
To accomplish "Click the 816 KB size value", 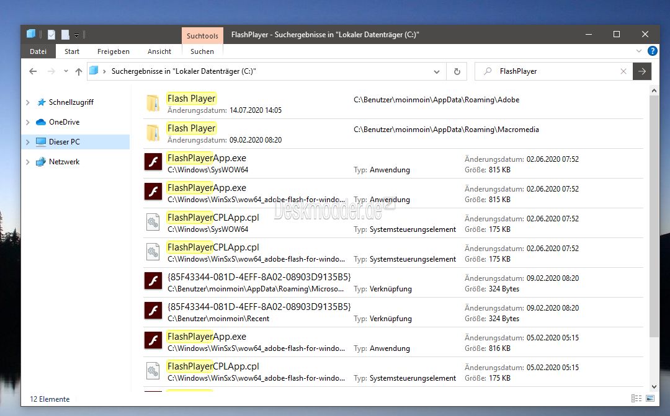I will click(x=499, y=348).
